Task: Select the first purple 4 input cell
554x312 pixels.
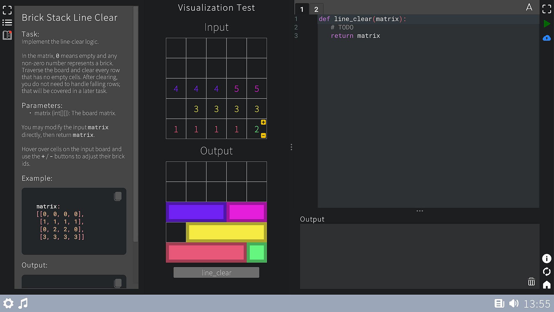Action: point(176,88)
